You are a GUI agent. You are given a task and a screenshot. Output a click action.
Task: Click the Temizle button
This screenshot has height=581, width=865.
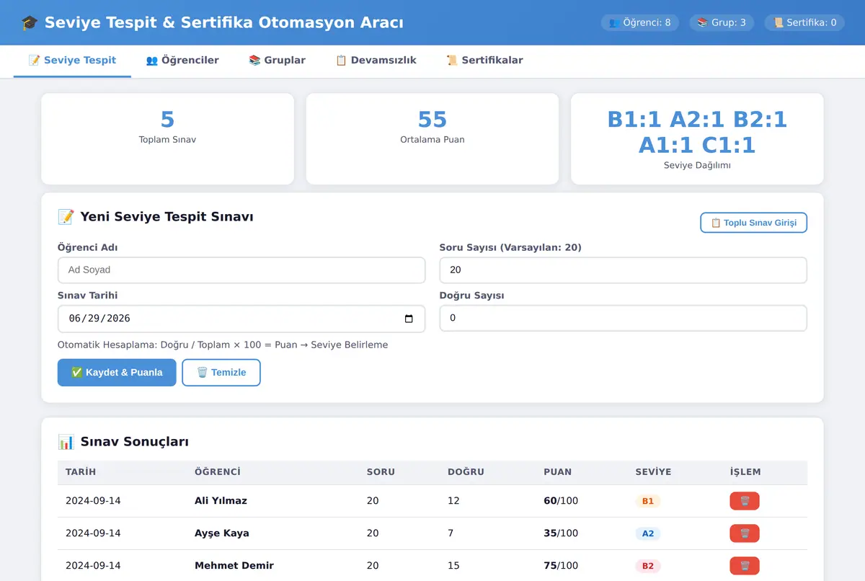[221, 373]
